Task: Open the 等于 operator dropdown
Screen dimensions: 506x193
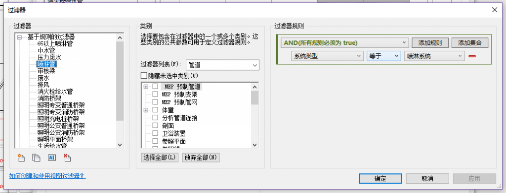Action: click(383, 56)
